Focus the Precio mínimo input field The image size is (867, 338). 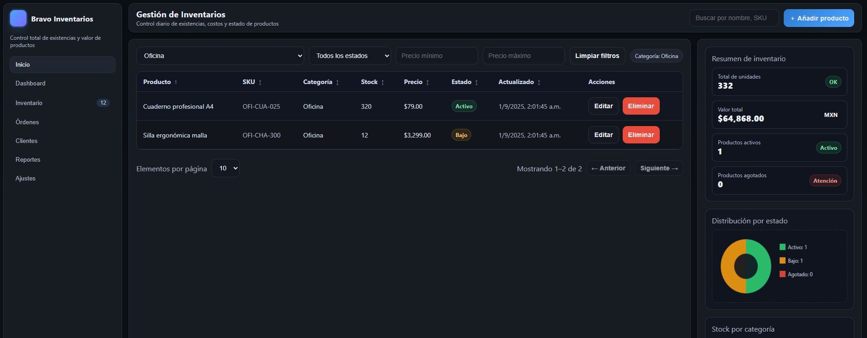pyautogui.click(x=436, y=56)
